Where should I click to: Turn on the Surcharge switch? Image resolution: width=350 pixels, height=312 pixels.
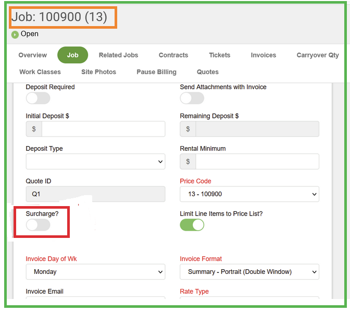pyautogui.click(x=38, y=225)
